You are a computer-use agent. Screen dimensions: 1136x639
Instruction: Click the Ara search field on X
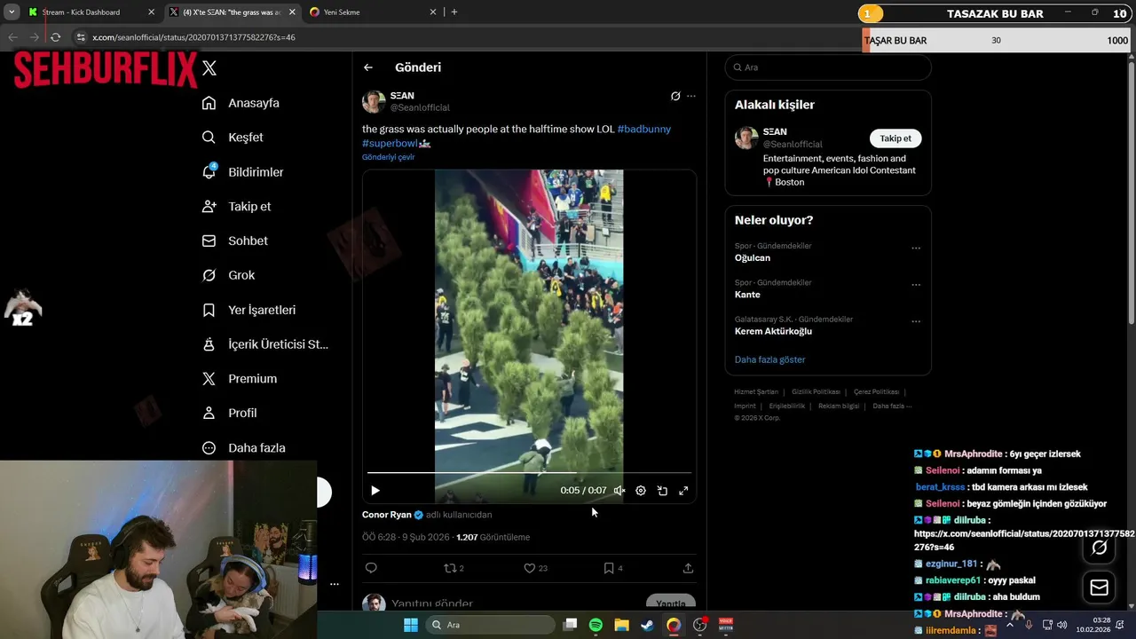(x=828, y=67)
